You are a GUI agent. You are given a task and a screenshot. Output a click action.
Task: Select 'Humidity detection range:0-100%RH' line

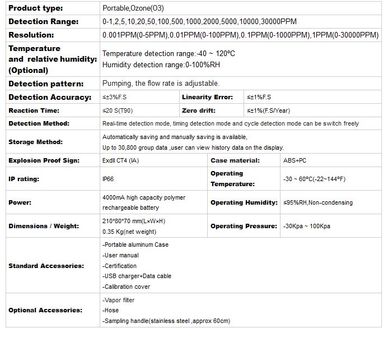pos(161,64)
